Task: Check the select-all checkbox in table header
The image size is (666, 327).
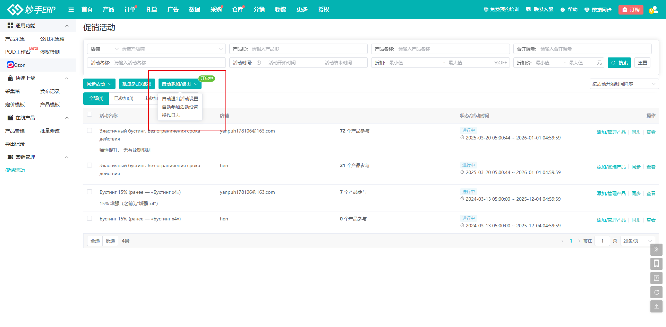Action: pos(89,115)
